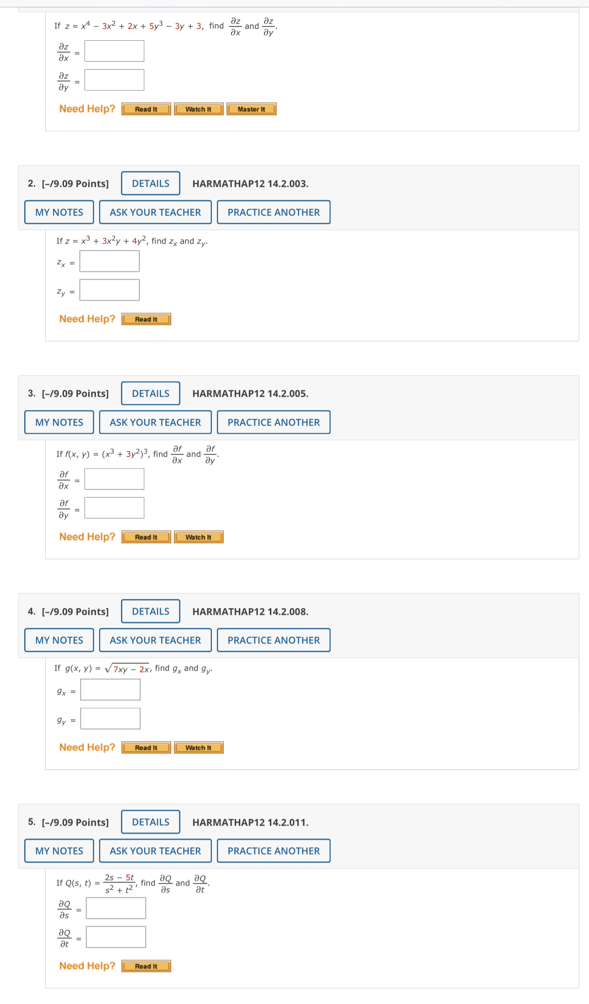589x1004 pixels.
Task: Open DETAILS for problem 3
Action: [150, 393]
